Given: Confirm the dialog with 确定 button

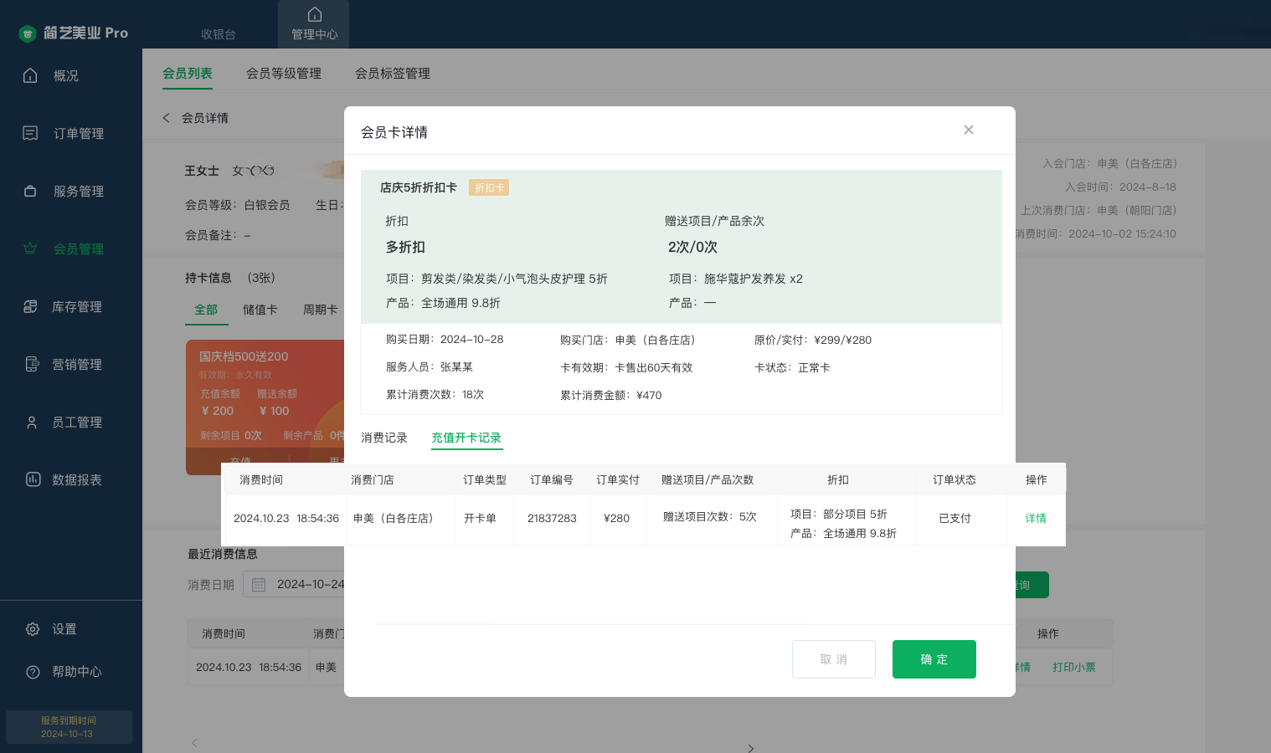Looking at the screenshot, I should point(934,659).
